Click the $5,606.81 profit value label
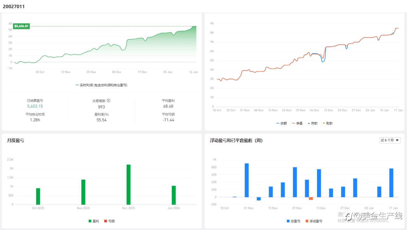 (x=21, y=26)
